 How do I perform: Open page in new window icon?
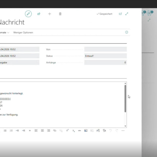tap(120, 14)
